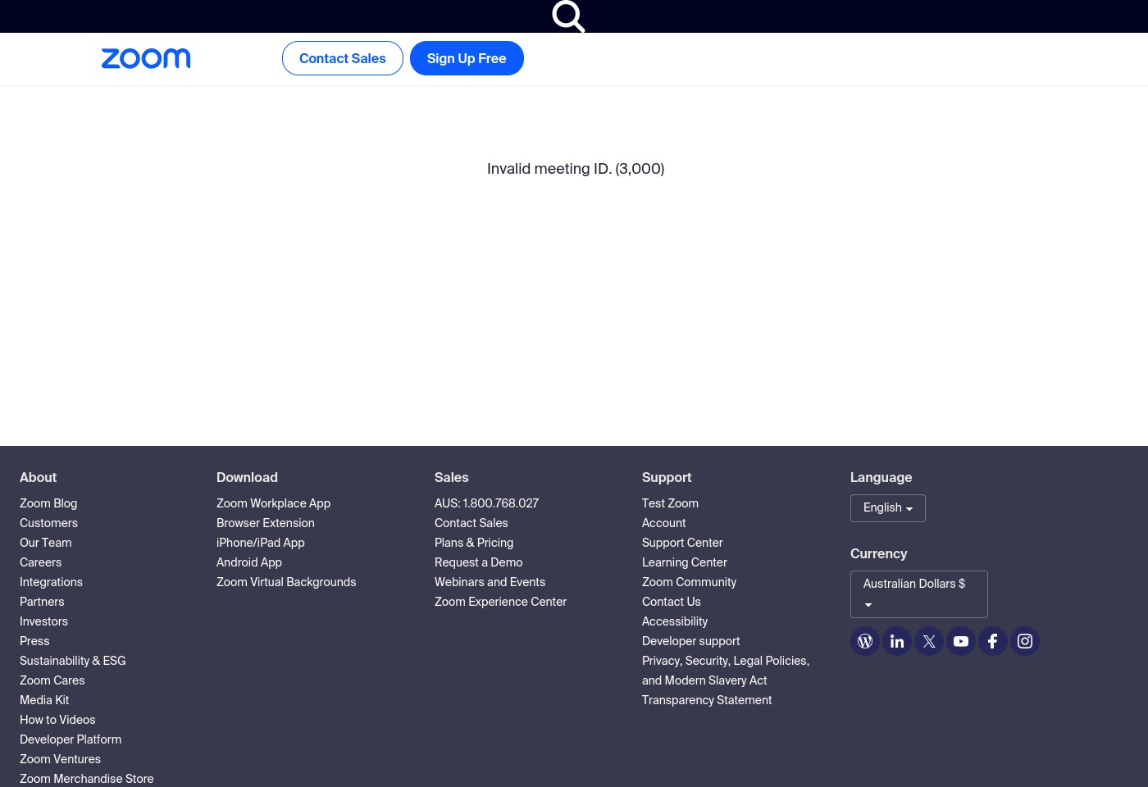This screenshot has width=1148, height=787.
Task: Open the Integrations link
Action: point(51,582)
